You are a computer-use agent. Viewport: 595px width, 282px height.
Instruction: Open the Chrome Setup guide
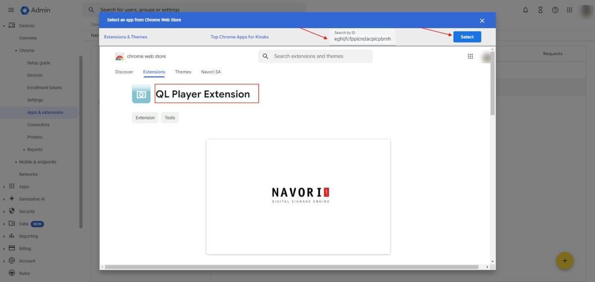(x=39, y=63)
